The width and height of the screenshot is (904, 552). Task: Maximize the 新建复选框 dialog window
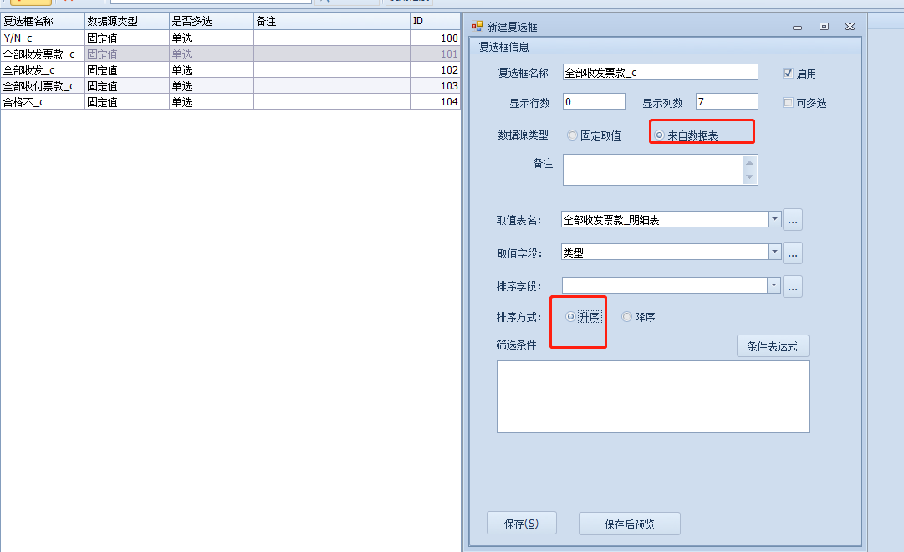point(824,27)
